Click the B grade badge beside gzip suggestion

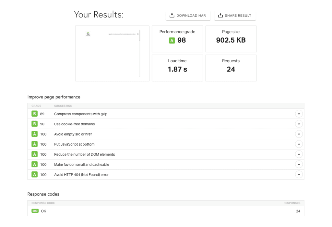coord(34,114)
